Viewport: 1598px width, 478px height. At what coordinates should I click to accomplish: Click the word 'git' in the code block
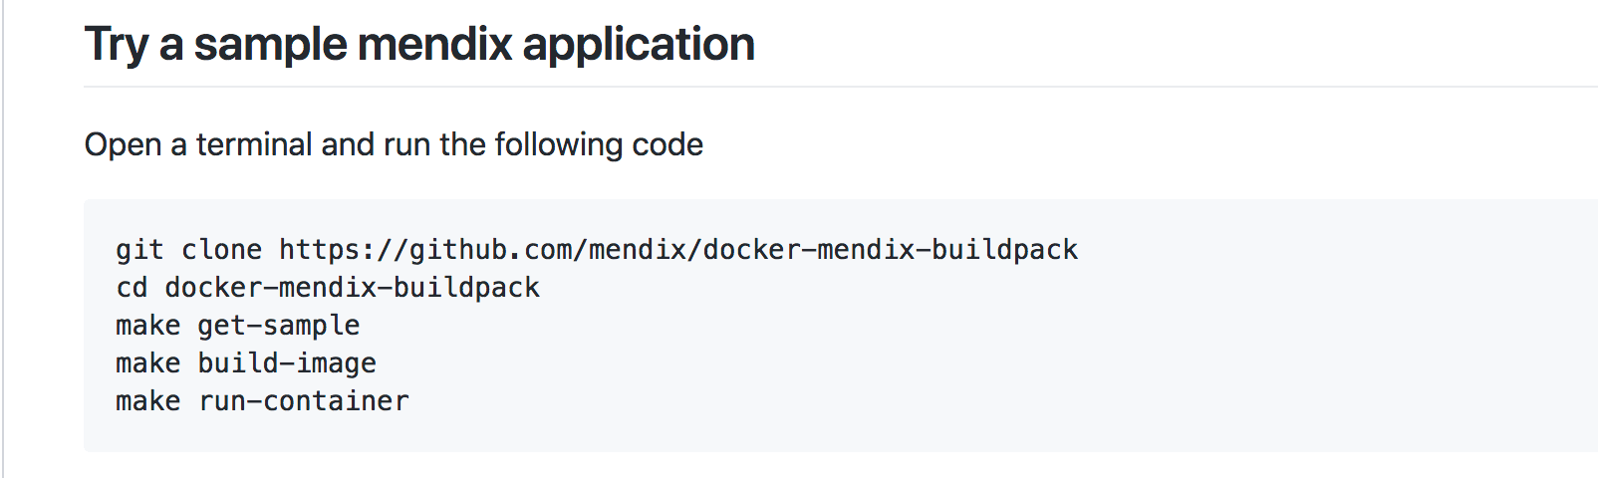(x=139, y=249)
